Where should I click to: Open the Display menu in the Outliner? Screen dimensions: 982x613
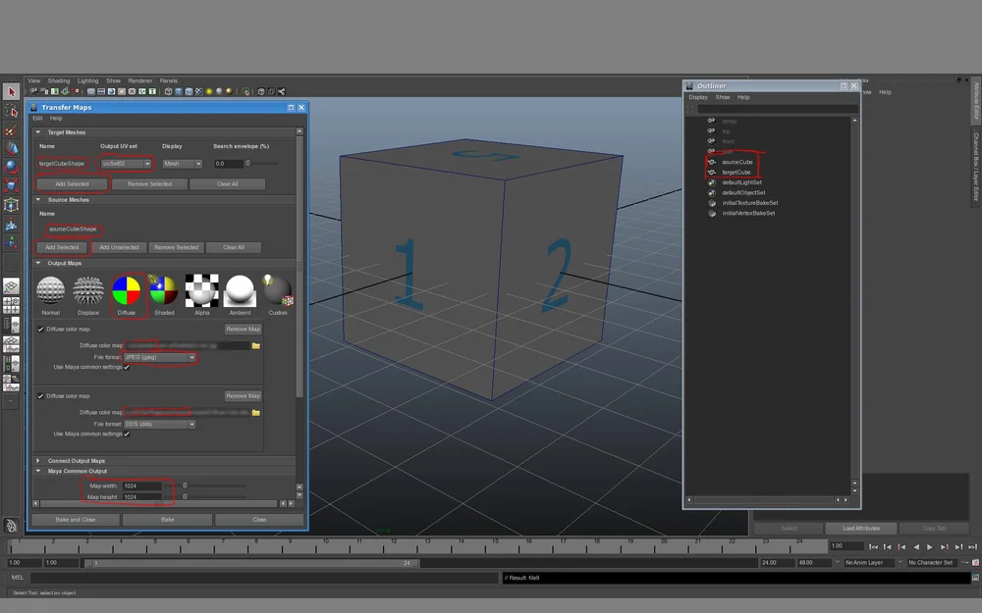(699, 96)
